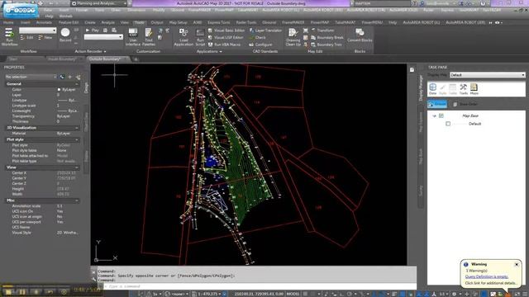Close the Warning notification balloon

click(517, 265)
